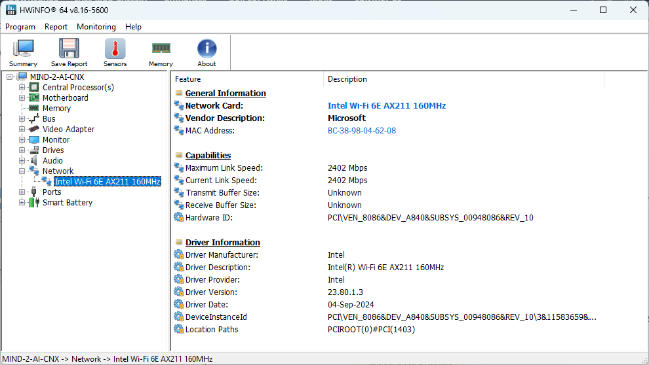Screen dimensions: 649x365
Task: Maximize the HWiNFO window
Action: 603,10
